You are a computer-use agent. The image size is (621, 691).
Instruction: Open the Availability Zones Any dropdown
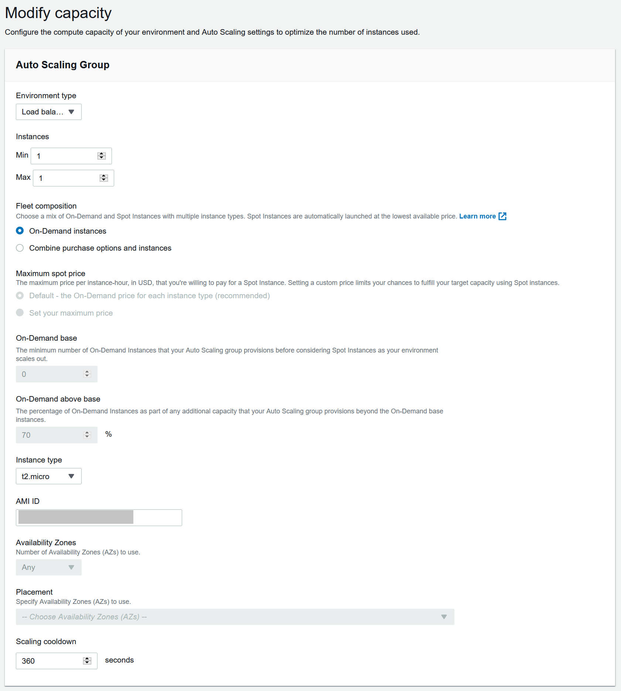[x=49, y=567]
